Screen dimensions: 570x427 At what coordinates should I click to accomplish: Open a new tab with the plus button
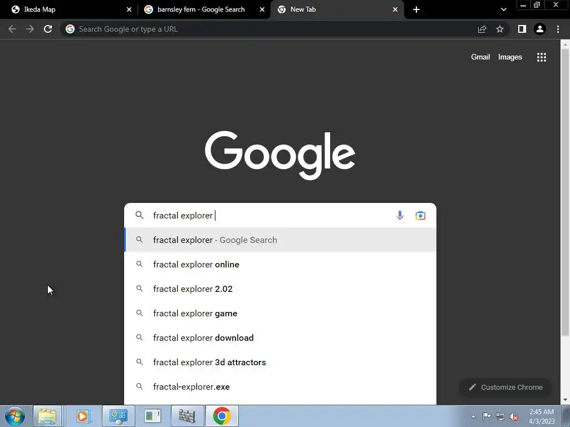click(416, 9)
